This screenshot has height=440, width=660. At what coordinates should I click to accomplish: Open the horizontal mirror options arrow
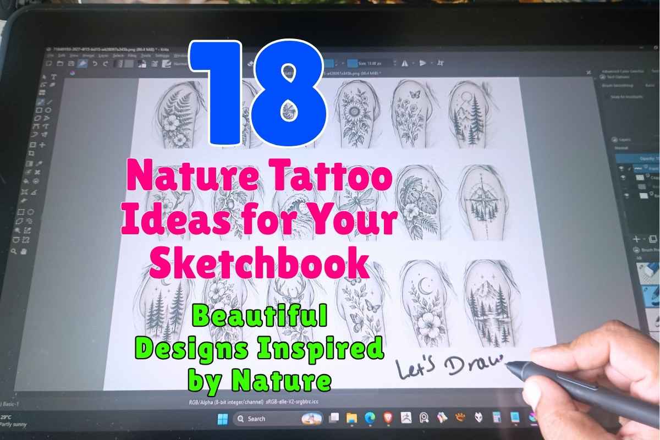(x=413, y=63)
